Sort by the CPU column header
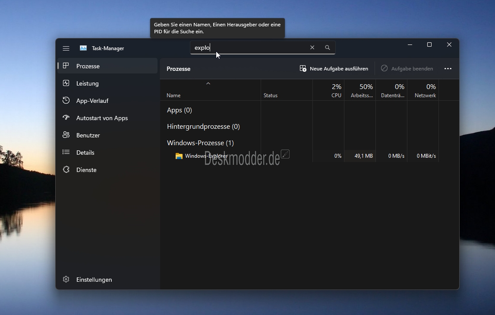This screenshot has height=315, width=495. 328,90
